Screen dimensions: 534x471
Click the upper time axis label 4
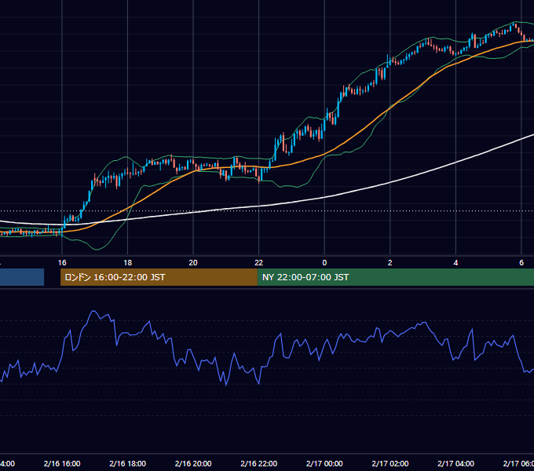(x=455, y=263)
